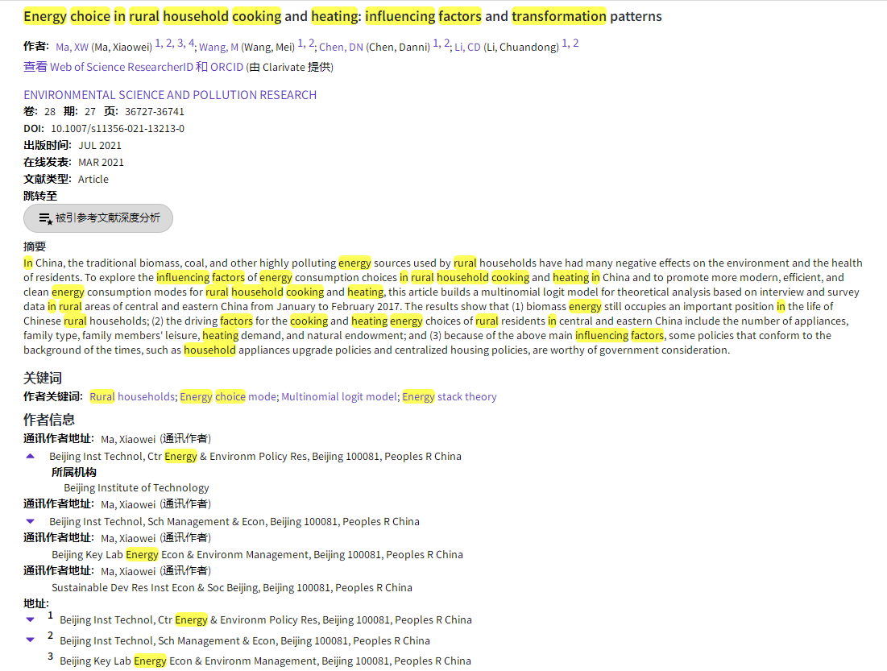Open author Chen, DN profile link
887x671 pixels.
(x=341, y=47)
